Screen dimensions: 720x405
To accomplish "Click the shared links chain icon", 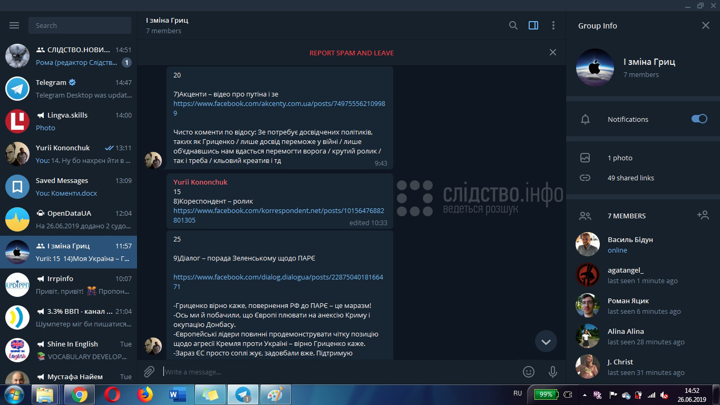I will [x=585, y=178].
